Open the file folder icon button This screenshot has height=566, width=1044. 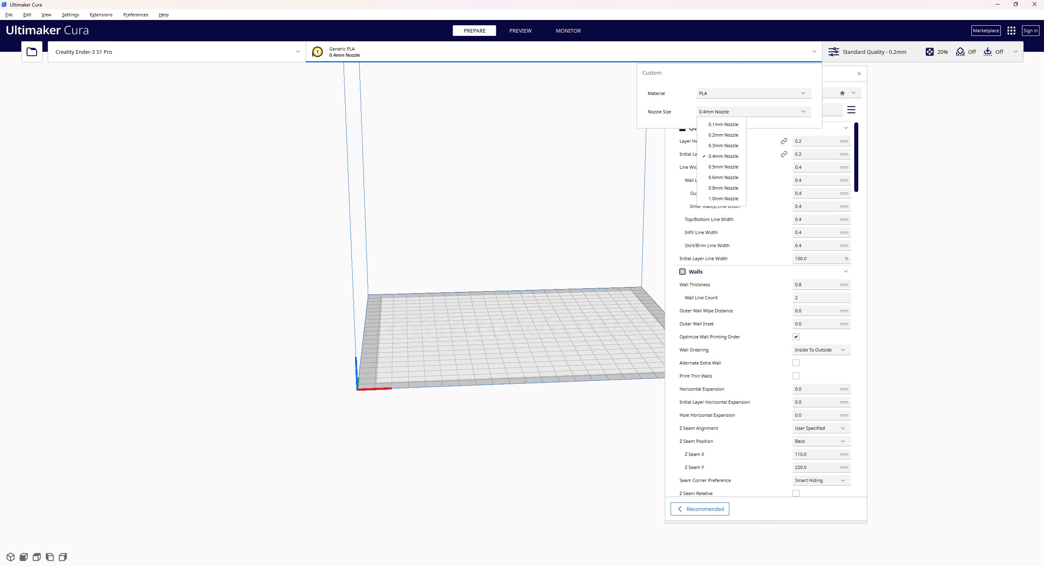click(32, 52)
